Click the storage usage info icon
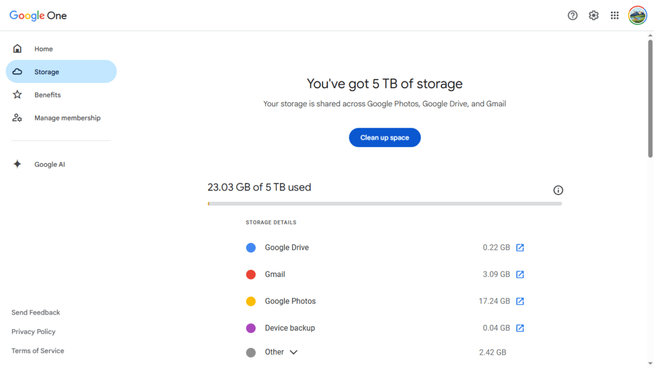 tap(558, 190)
